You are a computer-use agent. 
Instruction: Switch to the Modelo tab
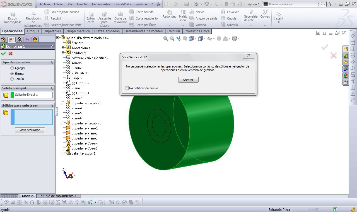pyautogui.click(x=28, y=196)
